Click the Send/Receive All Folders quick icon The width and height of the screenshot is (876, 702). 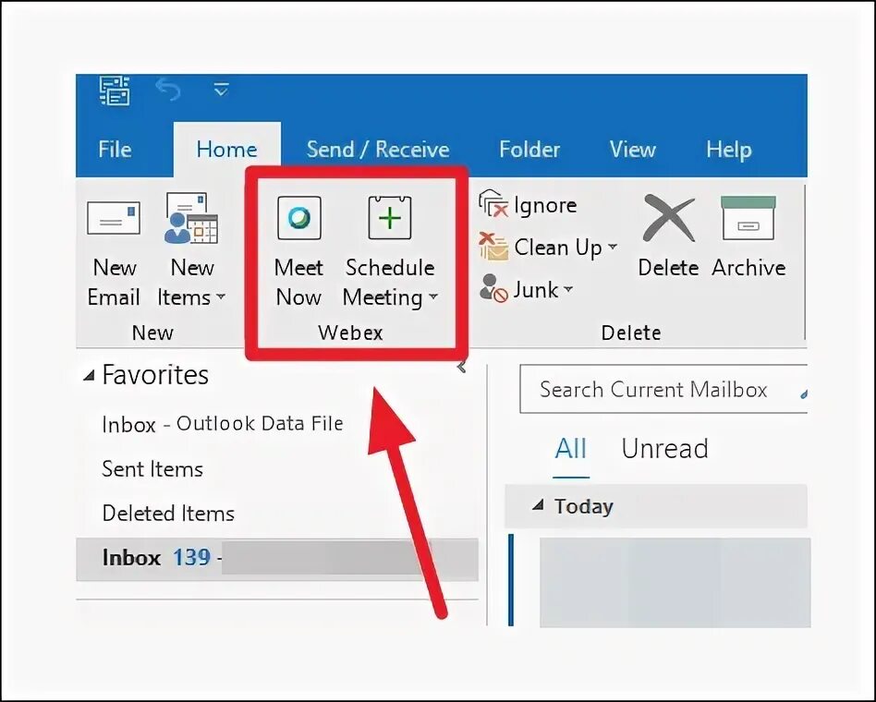[x=115, y=91]
